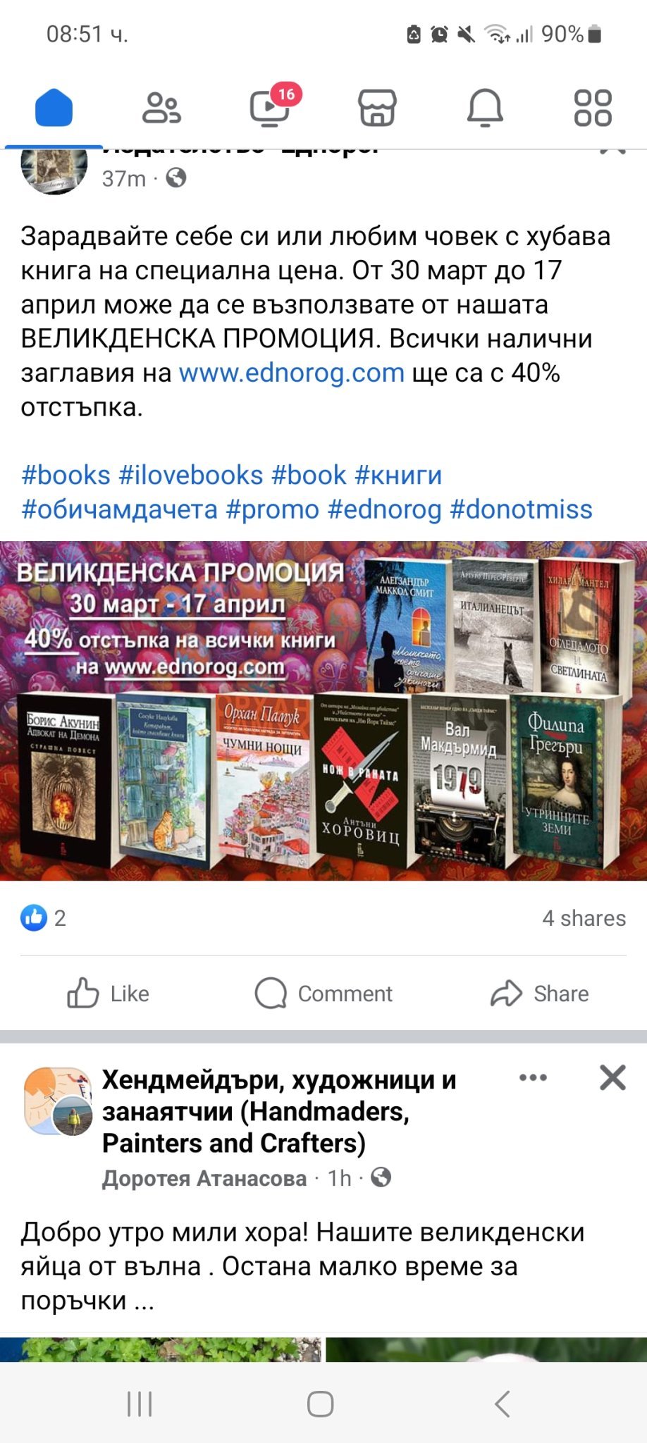The height and width of the screenshot is (1443, 647).
Task: Open three-dots options for Handmaders group post
Action: tap(533, 1077)
